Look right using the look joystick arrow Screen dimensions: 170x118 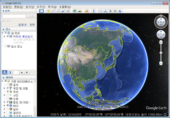coord(164,22)
